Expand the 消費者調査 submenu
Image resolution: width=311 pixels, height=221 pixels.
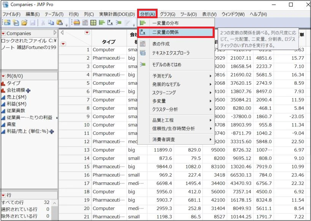tap(210, 139)
